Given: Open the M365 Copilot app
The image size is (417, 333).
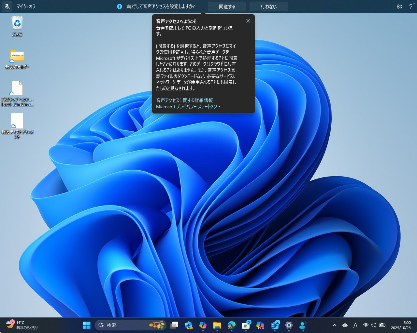Looking at the screenshot, I should (260, 325).
